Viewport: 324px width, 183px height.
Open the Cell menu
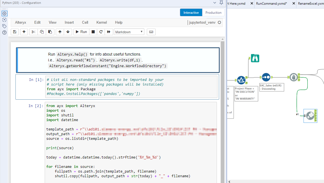click(85, 23)
